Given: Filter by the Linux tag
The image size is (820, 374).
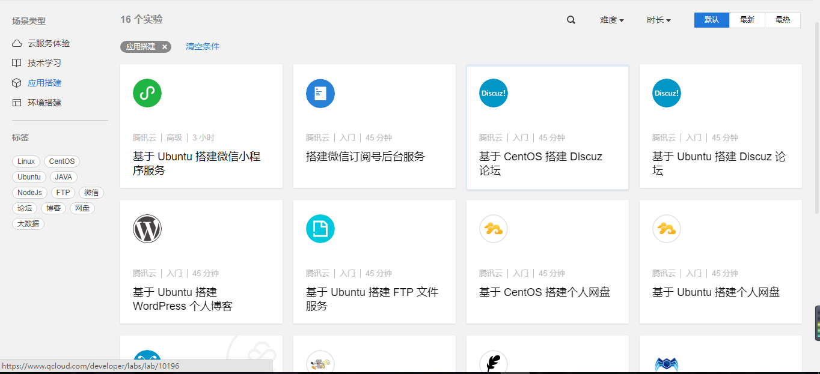Looking at the screenshot, I should click(26, 161).
